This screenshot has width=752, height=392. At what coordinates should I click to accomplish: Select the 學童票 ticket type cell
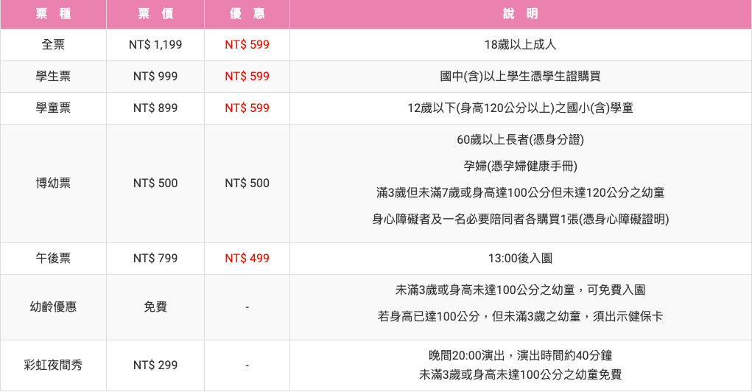(x=53, y=108)
